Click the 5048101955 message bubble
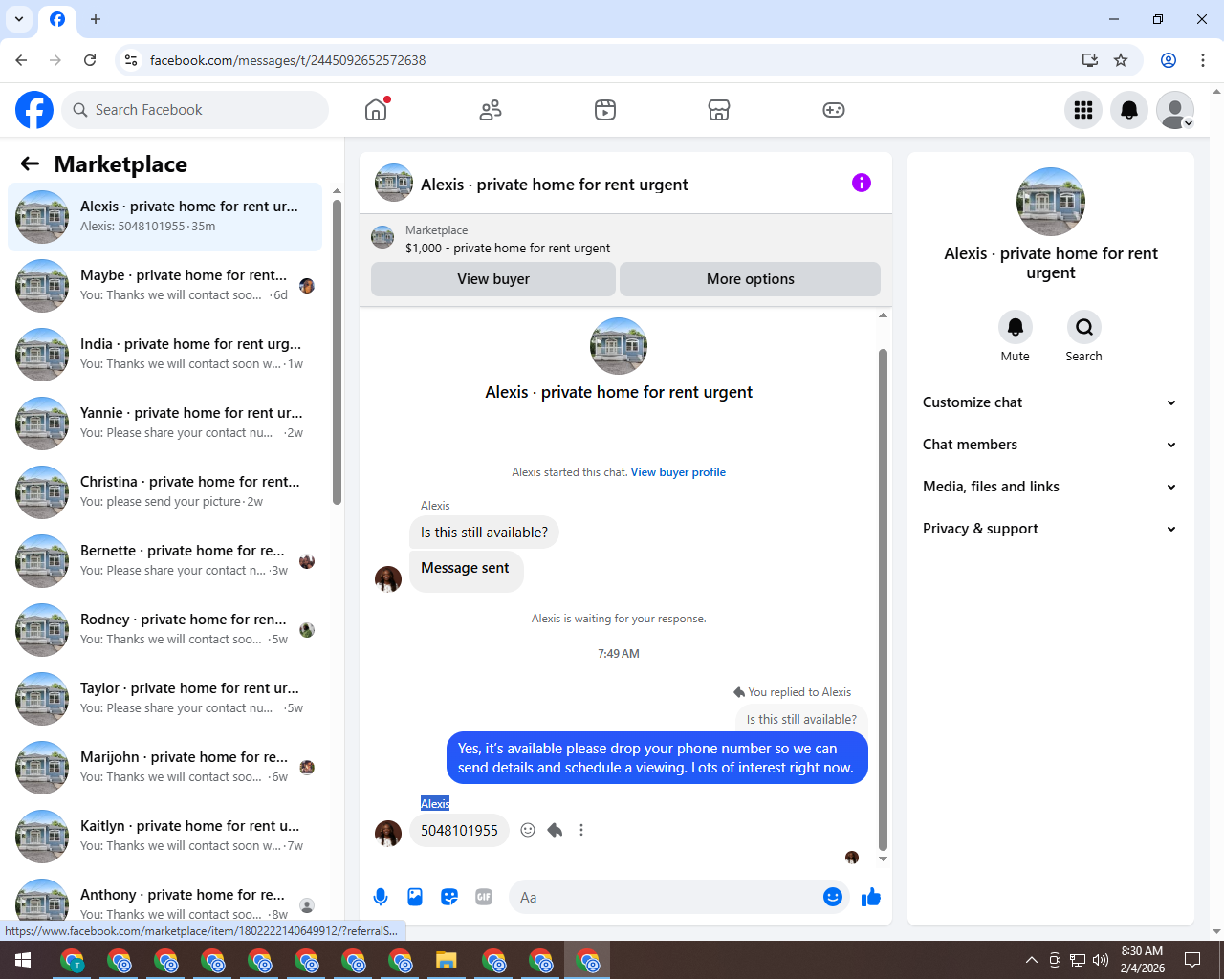 tap(459, 830)
